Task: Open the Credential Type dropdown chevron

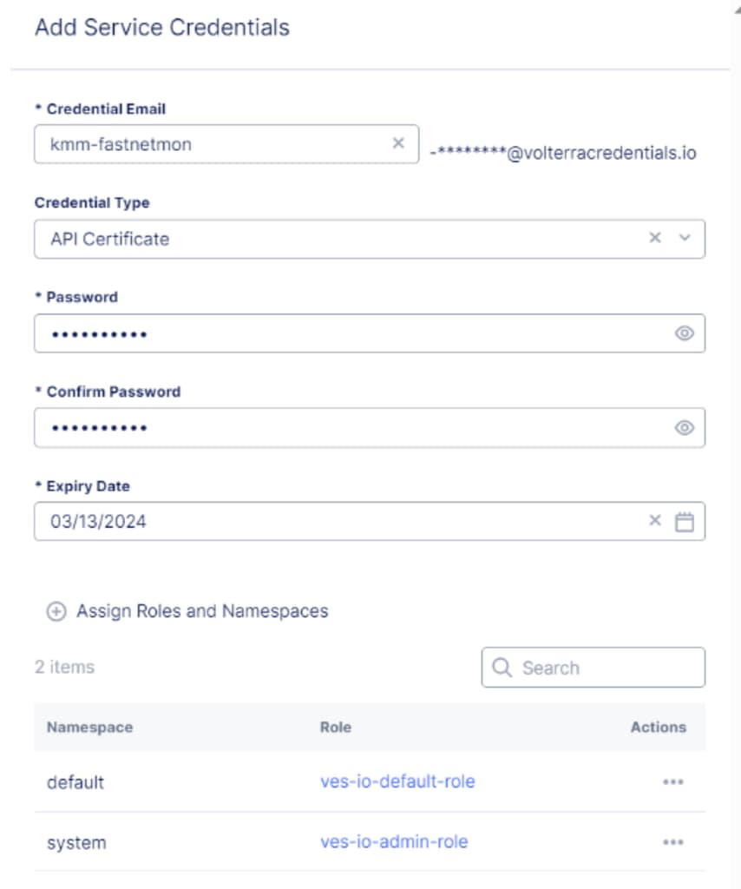Action: [685, 238]
